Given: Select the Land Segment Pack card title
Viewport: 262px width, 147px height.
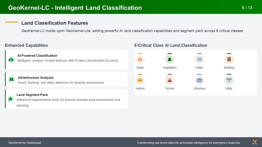Looking at the screenshot, I should [32, 95].
